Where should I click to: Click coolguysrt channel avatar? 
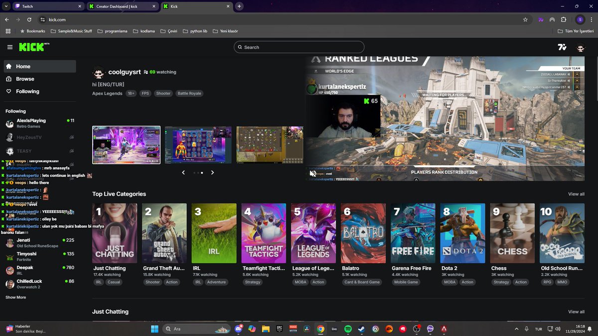(x=99, y=72)
